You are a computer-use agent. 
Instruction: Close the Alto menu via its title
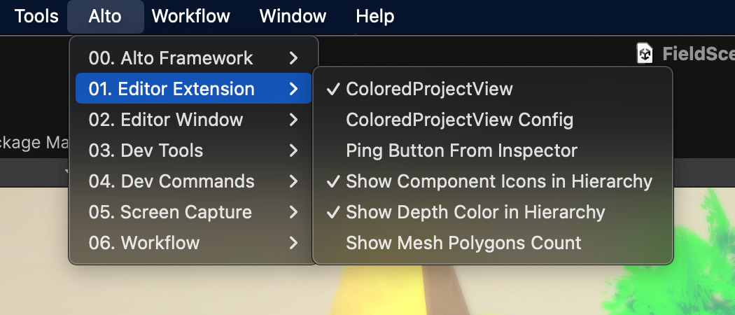click(x=105, y=16)
